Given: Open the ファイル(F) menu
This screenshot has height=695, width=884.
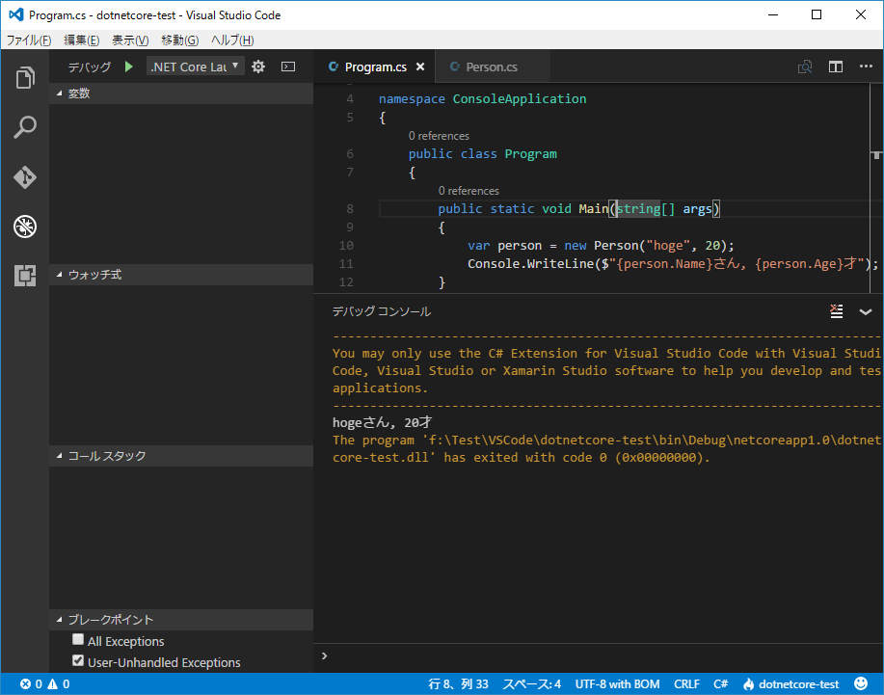Looking at the screenshot, I should [x=29, y=40].
